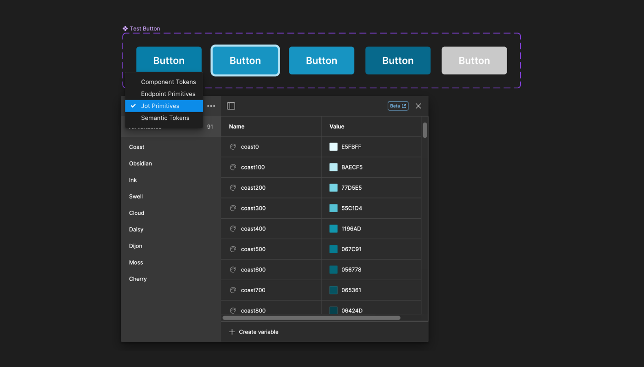Click the color type icon for coast300
644x367 pixels.
pos(233,208)
